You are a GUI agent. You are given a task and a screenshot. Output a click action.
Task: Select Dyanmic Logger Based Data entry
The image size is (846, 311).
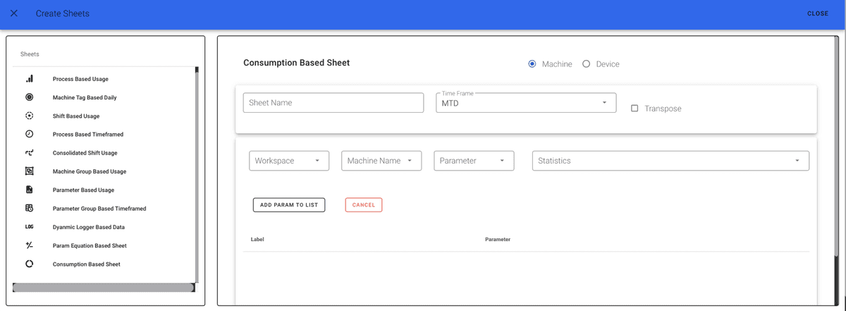pos(90,227)
